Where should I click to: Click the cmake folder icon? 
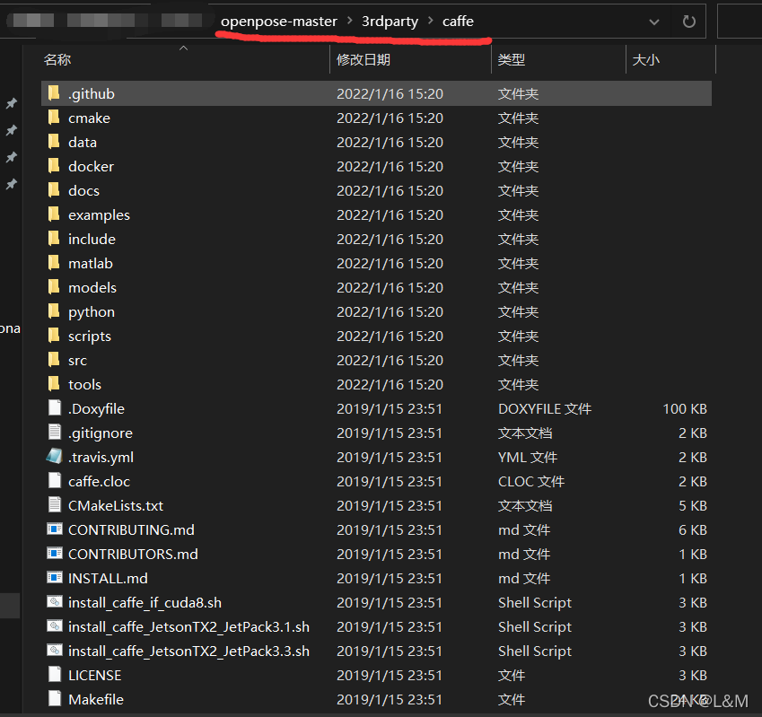(x=54, y=117)
